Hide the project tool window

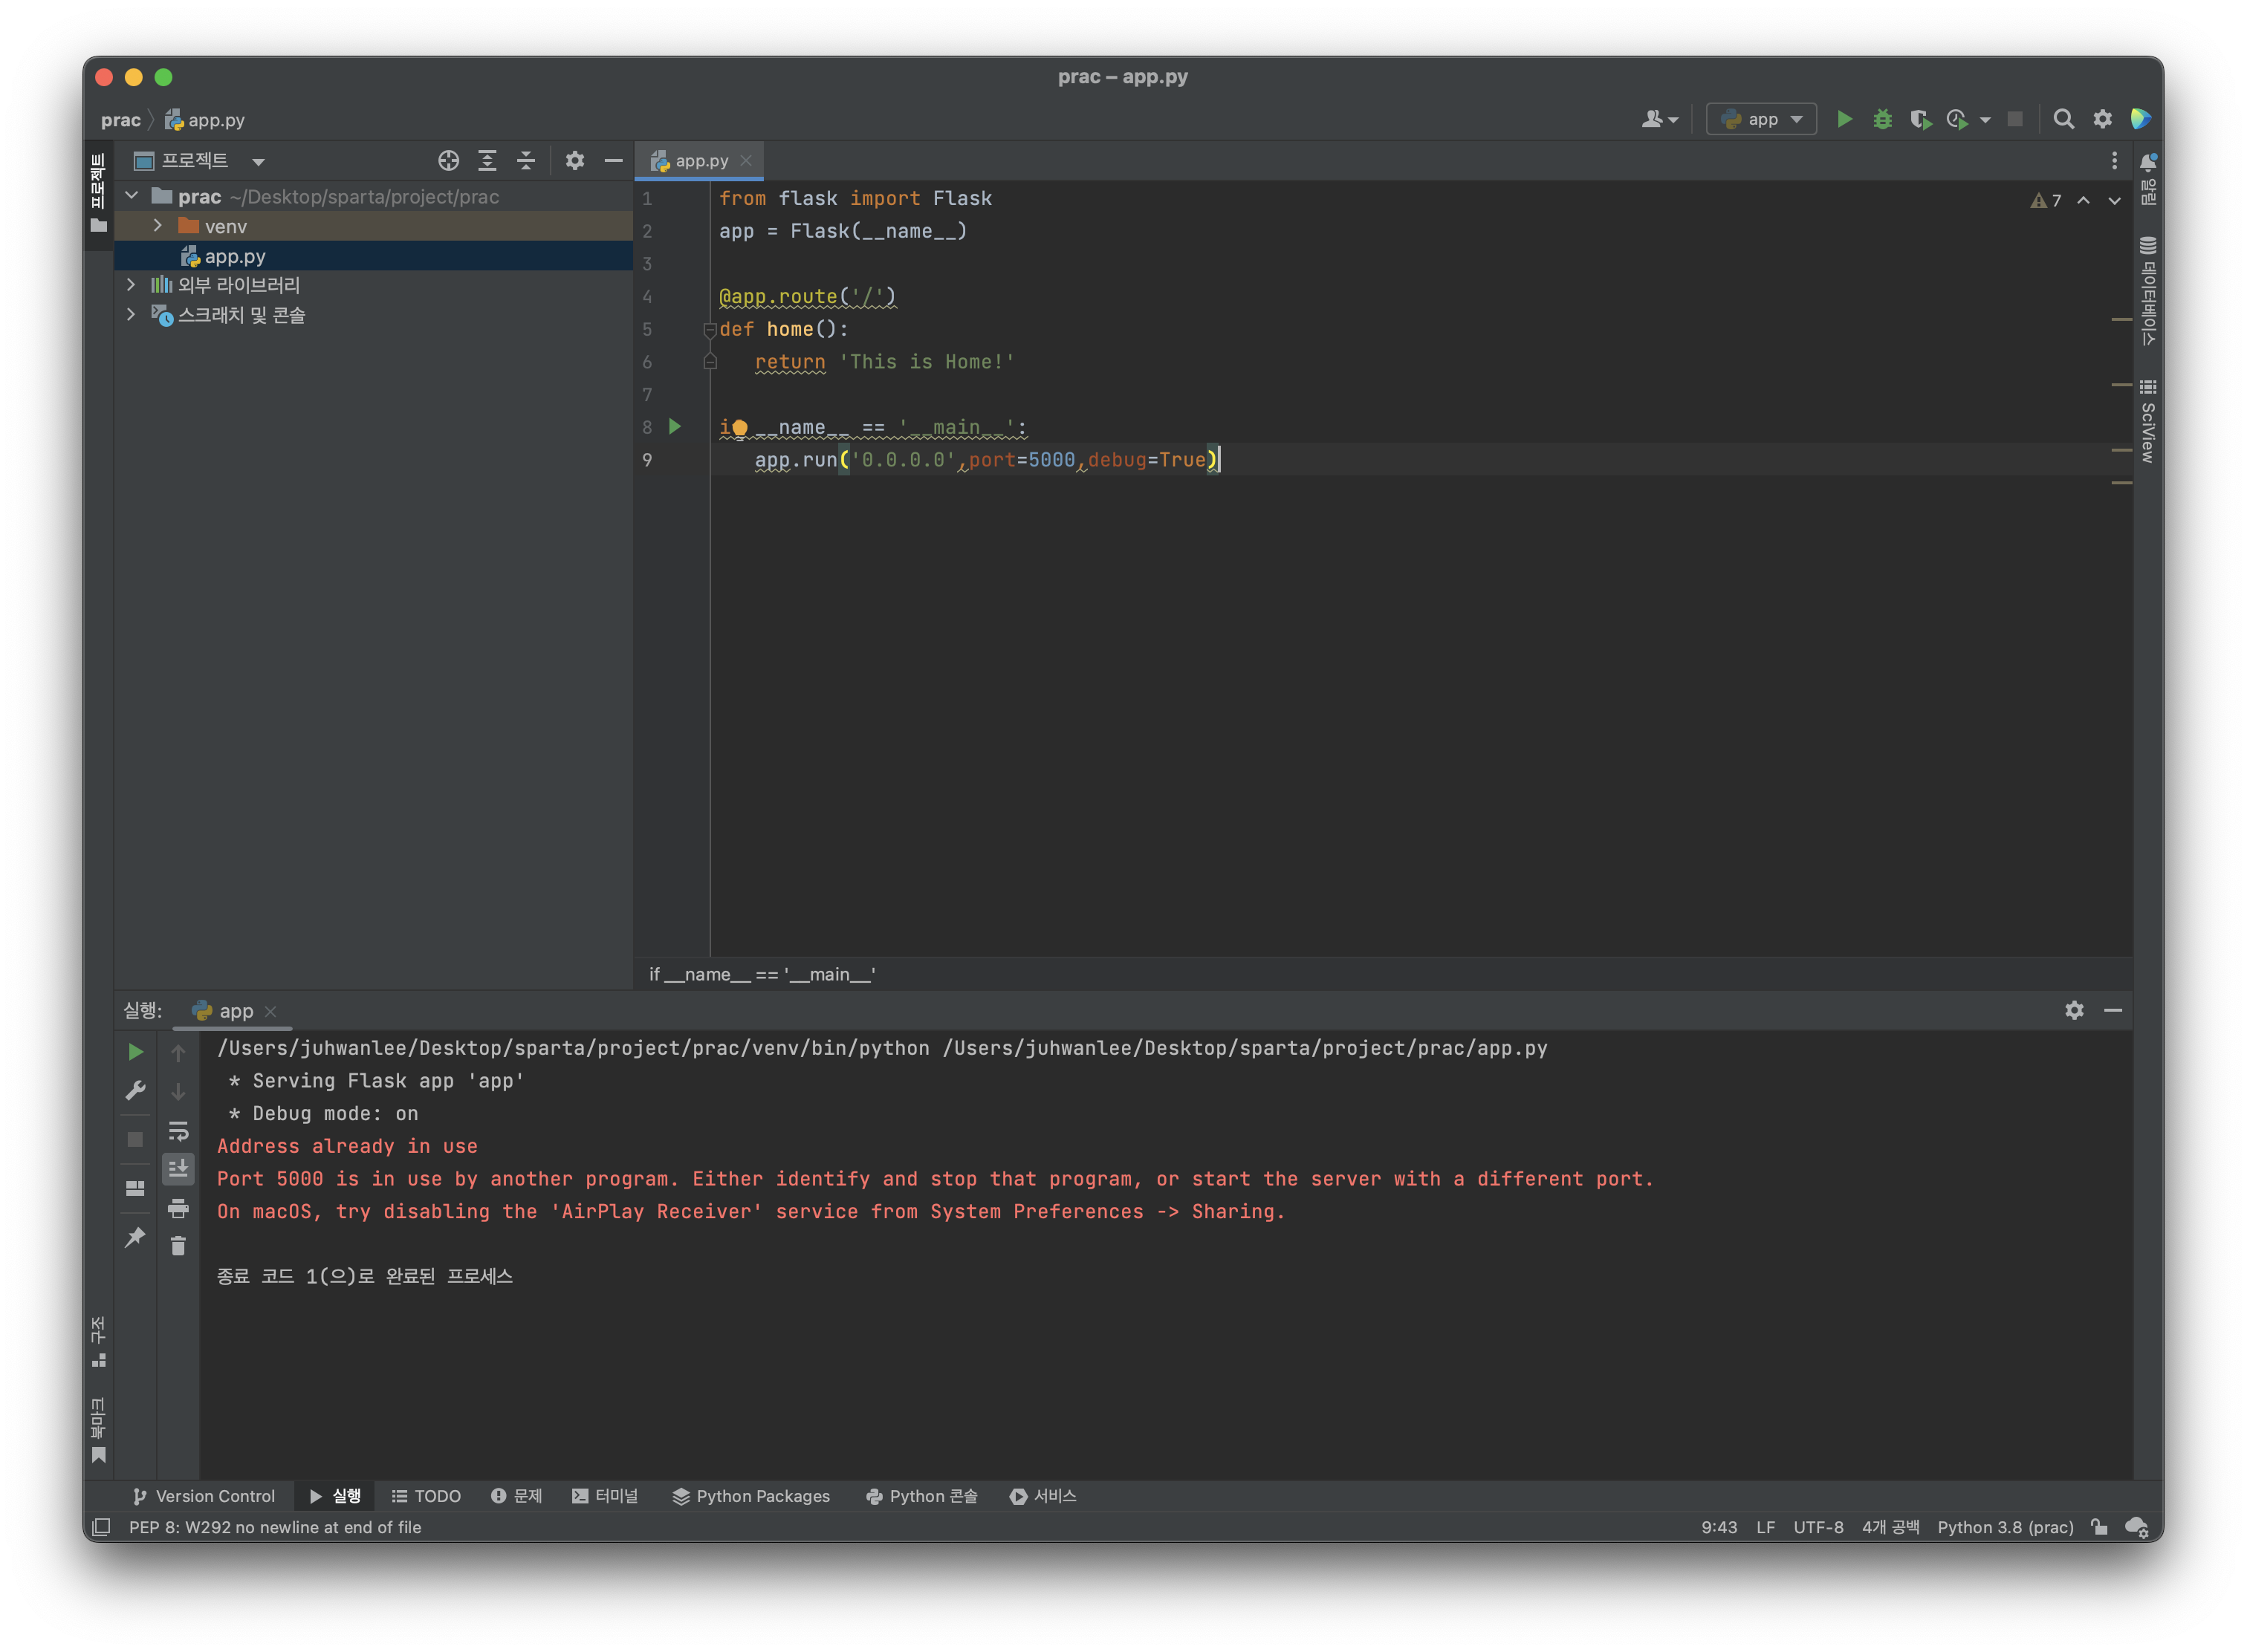click(x=613, y=160)
